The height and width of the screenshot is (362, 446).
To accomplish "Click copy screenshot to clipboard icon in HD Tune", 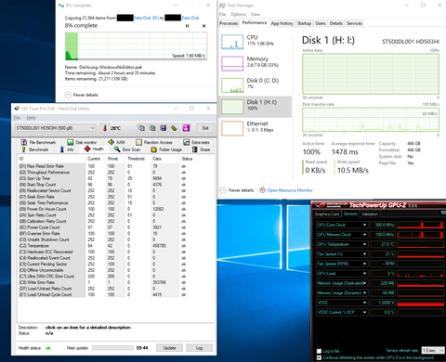I will (x=152, y=128).
